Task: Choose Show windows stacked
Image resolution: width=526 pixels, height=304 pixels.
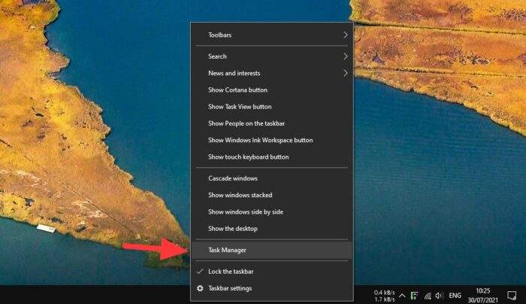Action: pos(272,195)
